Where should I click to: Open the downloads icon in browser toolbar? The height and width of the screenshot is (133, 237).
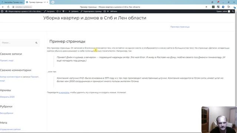[234, 7]
